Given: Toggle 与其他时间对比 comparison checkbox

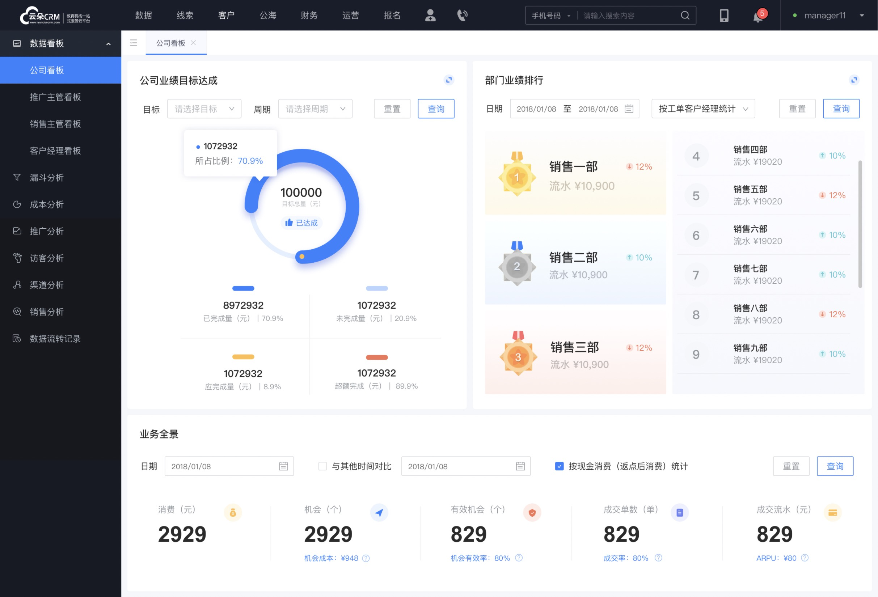Looking at the screenshot, I should [x=320, y=466].
